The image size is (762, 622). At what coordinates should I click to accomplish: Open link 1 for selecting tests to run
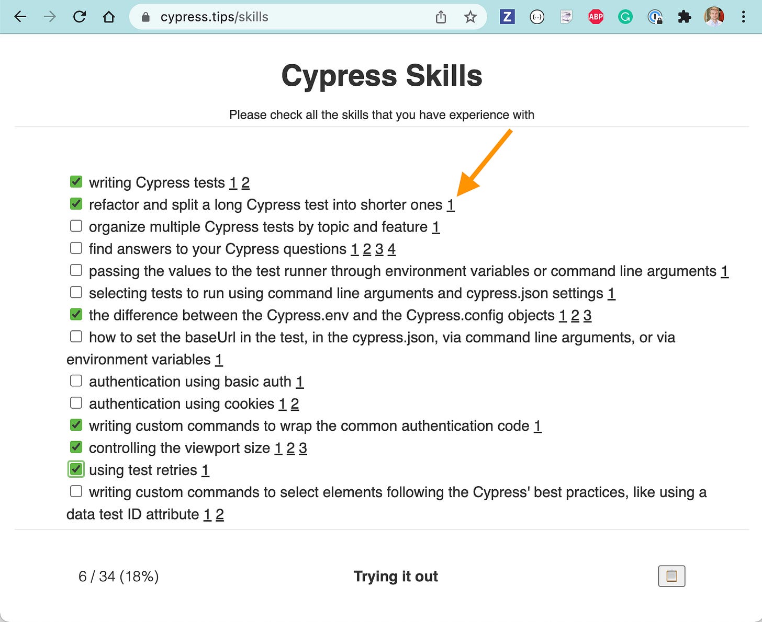click(611, 293)
